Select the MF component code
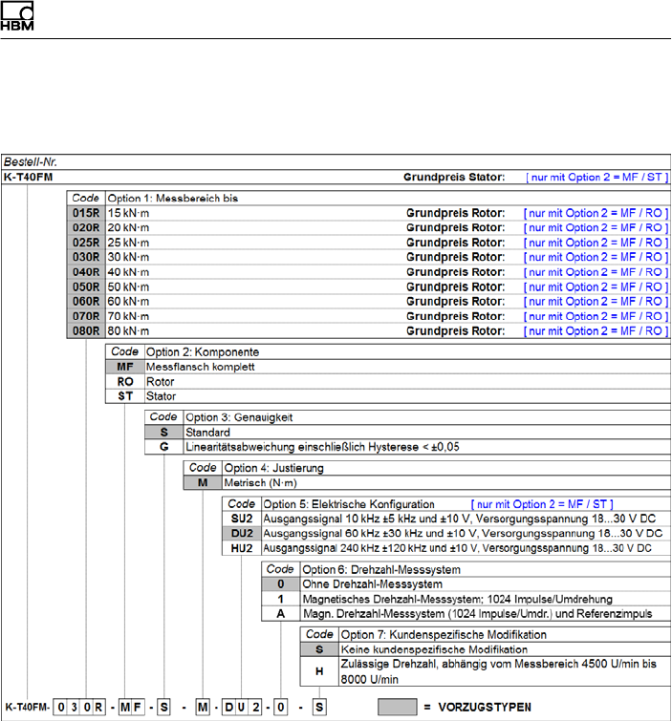672x721 pixels. pyautogui.click(x=125, y=367)
